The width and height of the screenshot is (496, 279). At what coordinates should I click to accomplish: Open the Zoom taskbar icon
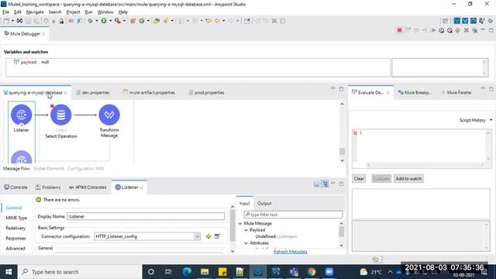click(329, 272)
